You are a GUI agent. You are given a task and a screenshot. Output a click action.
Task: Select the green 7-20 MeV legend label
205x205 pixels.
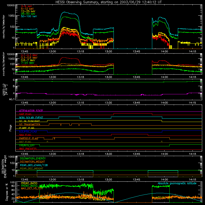click(28, 63)
